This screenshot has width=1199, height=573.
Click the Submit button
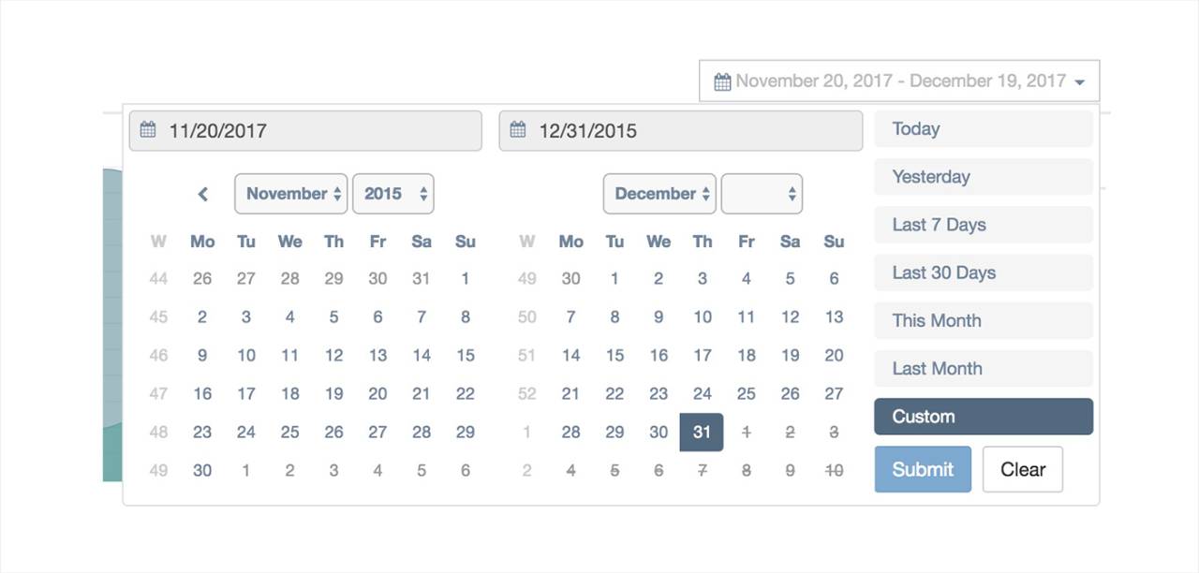(x=923, y=469)
